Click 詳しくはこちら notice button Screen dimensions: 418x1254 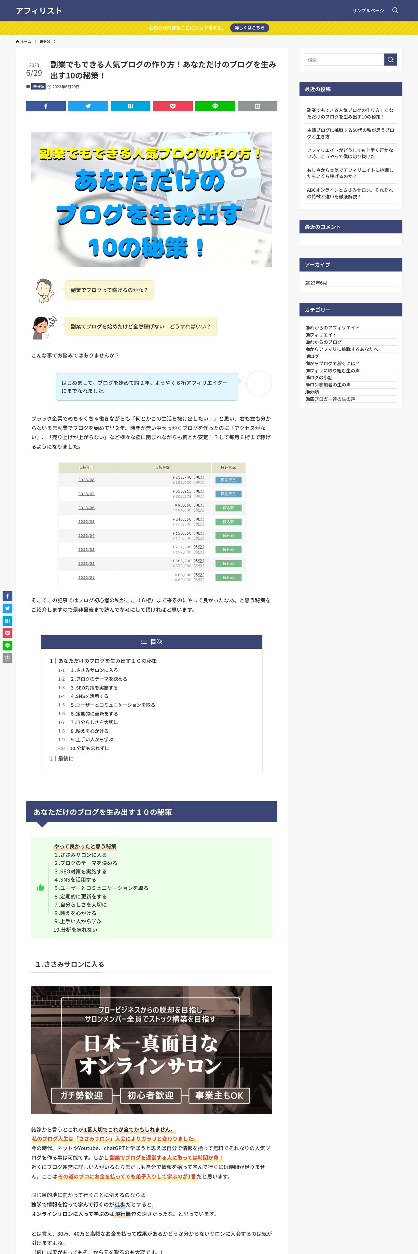click(250, 28)
